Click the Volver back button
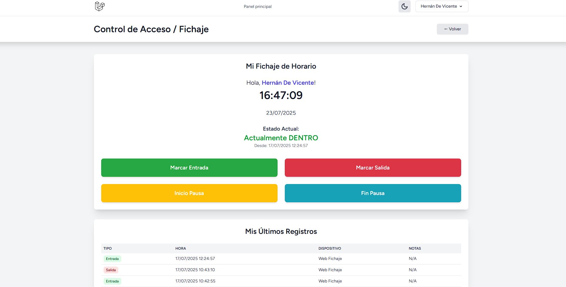 tap(452, 29)
